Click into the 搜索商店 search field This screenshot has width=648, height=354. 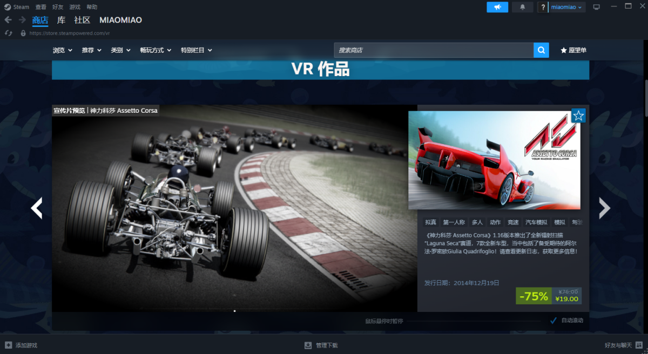tap(434, 50)
